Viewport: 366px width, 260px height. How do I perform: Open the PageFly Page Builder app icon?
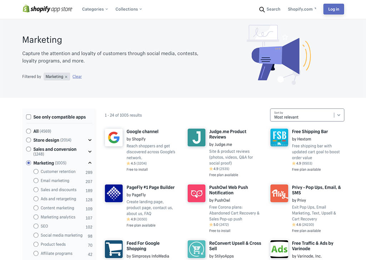(114, 193)
